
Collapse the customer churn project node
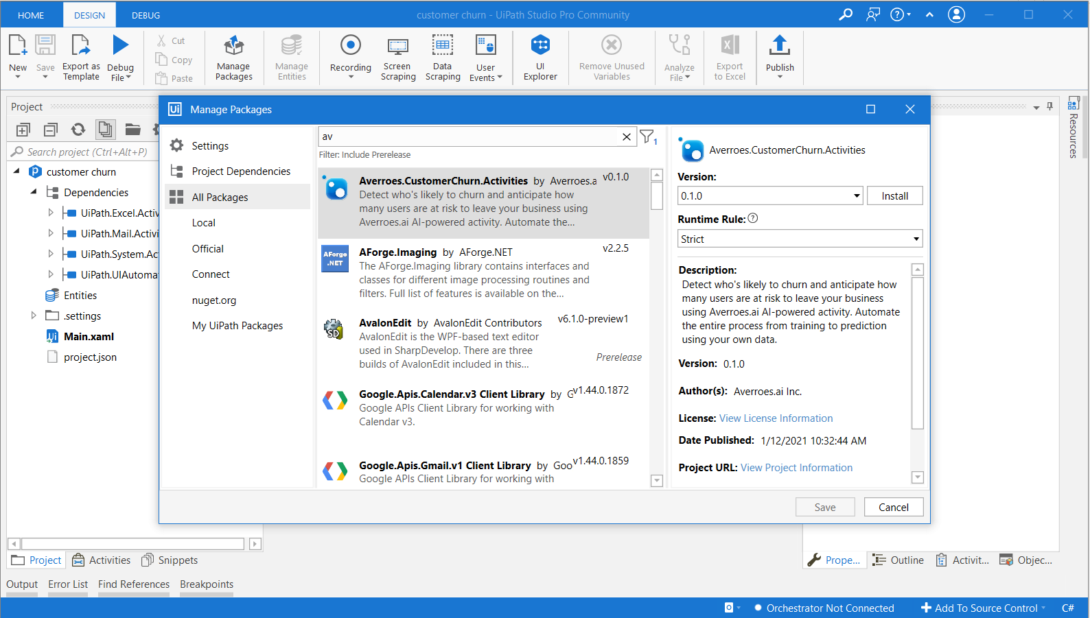17,171
